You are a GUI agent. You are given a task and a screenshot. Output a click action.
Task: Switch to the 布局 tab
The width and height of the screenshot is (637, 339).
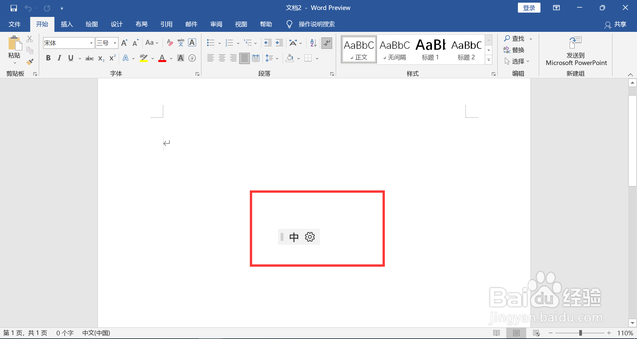[x=141, y=24]
